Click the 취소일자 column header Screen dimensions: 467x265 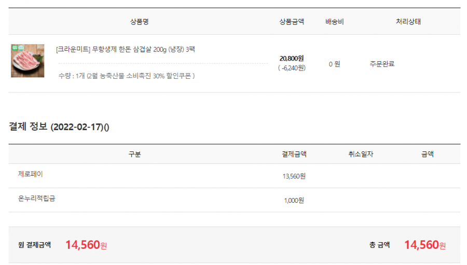tap(361, 154)
